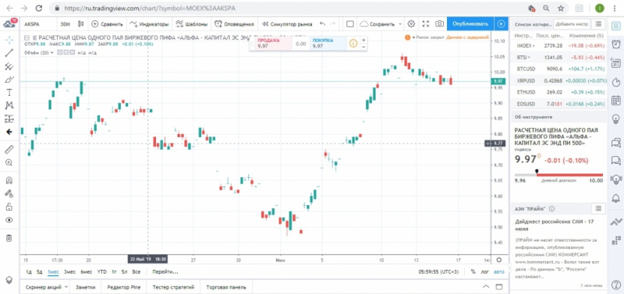Click AKSPA symbol search field

(x=38, y=24)
